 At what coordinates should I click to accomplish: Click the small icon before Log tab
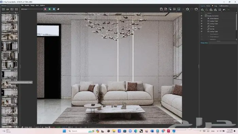click(213, 6)
